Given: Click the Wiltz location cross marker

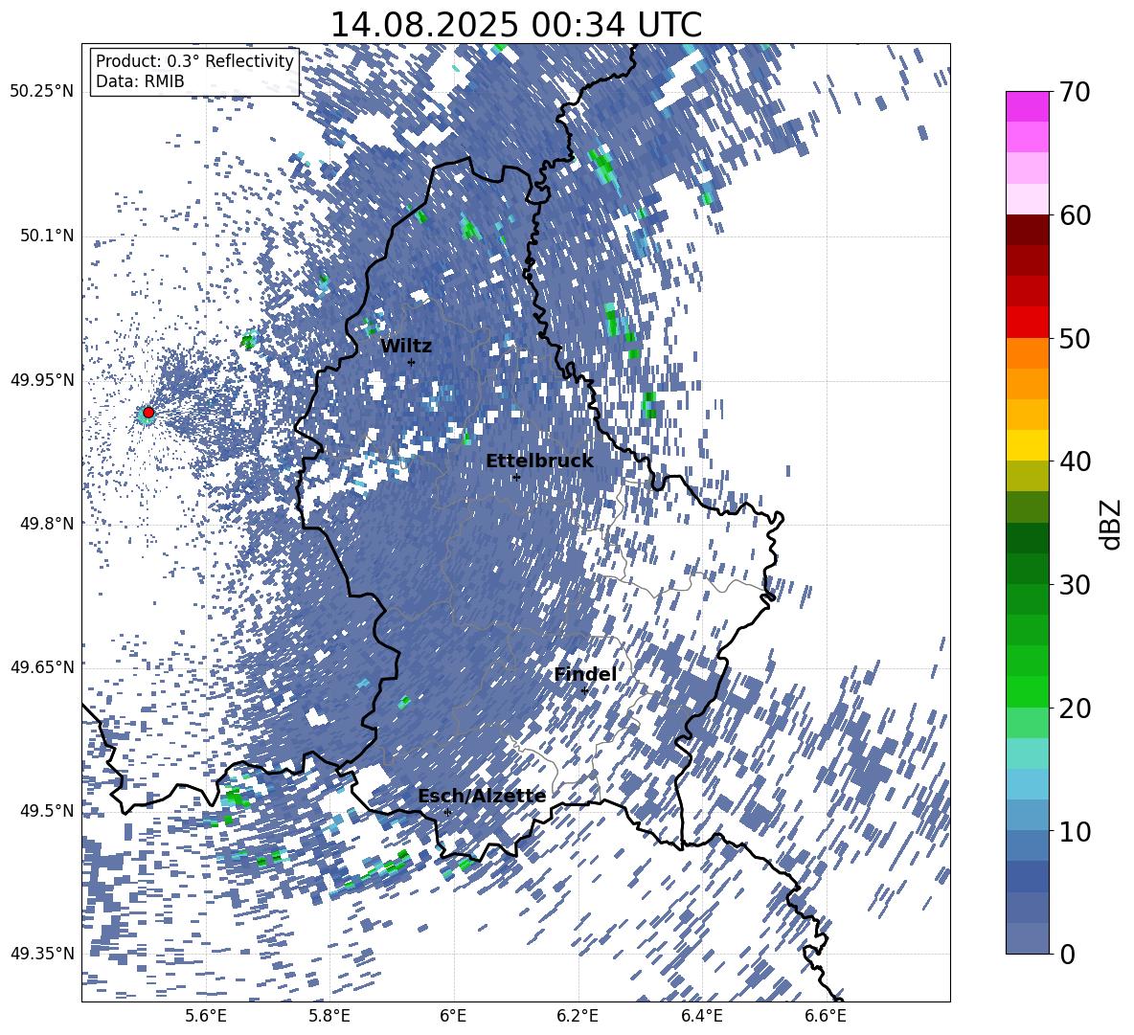Looking at the screenshot, I should (411, 362).
